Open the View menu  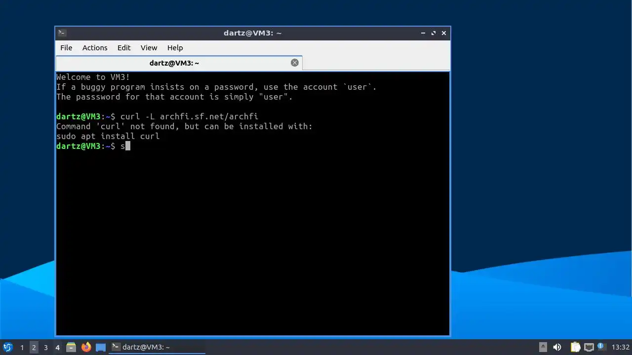(149, 48)
